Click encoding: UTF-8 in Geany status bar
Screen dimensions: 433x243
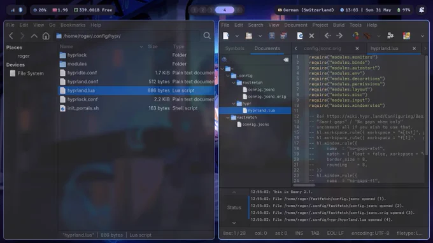pos(370,233)
